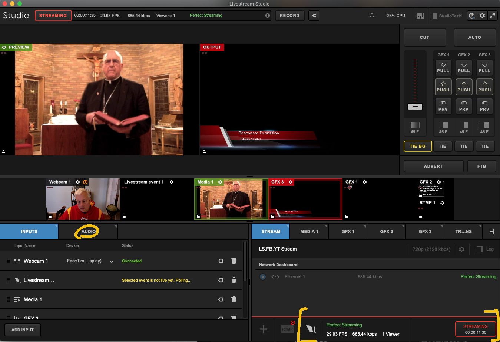Screen dimensions: 500x342
Task: Open the help menu icon
Action: coord(471,16)
